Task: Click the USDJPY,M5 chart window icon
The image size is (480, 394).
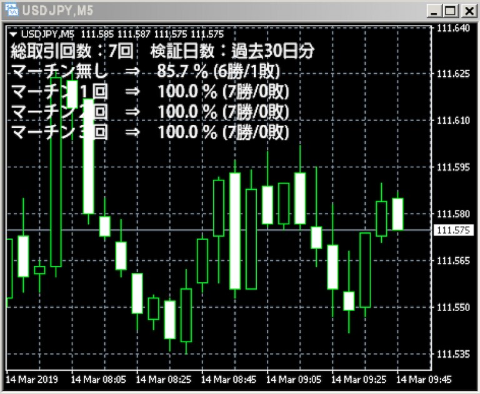Action: click(x=12, y=9)
